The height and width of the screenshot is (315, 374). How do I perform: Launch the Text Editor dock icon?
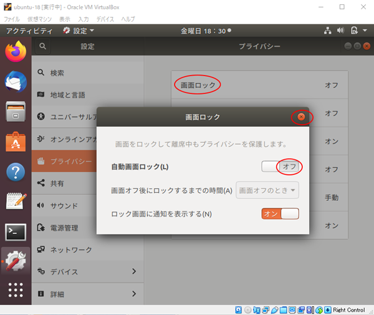[16, 201]
